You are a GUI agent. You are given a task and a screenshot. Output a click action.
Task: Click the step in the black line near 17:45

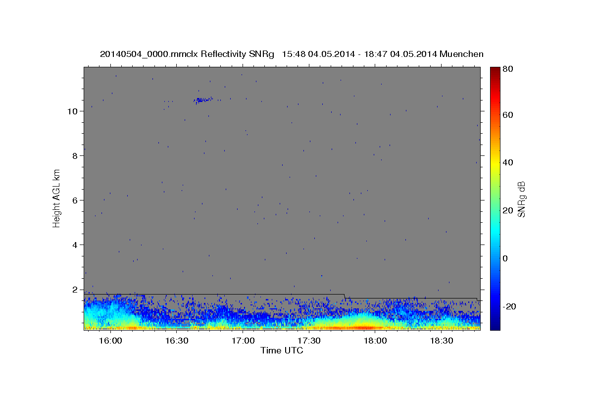pos(345,296)
